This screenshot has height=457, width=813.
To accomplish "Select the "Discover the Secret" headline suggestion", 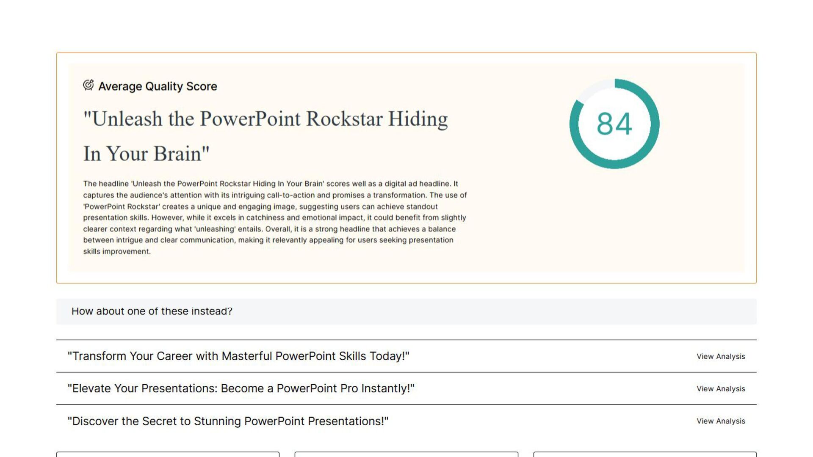I will coord(228,421).
